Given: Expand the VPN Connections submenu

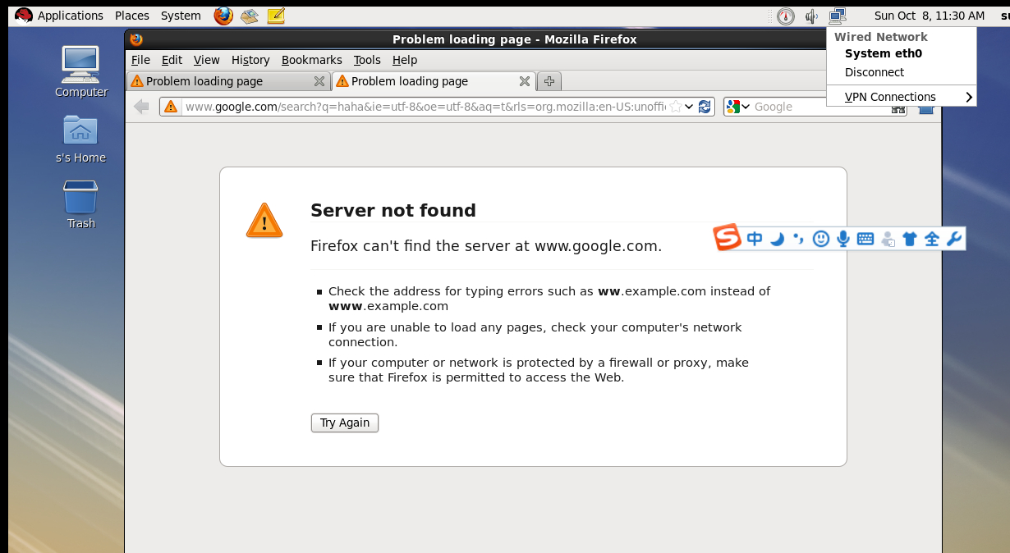Looking at the screenshot, I should click(901, 97).
